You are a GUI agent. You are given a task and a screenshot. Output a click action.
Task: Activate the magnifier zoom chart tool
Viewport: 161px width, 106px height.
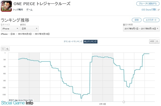[7, 49]
